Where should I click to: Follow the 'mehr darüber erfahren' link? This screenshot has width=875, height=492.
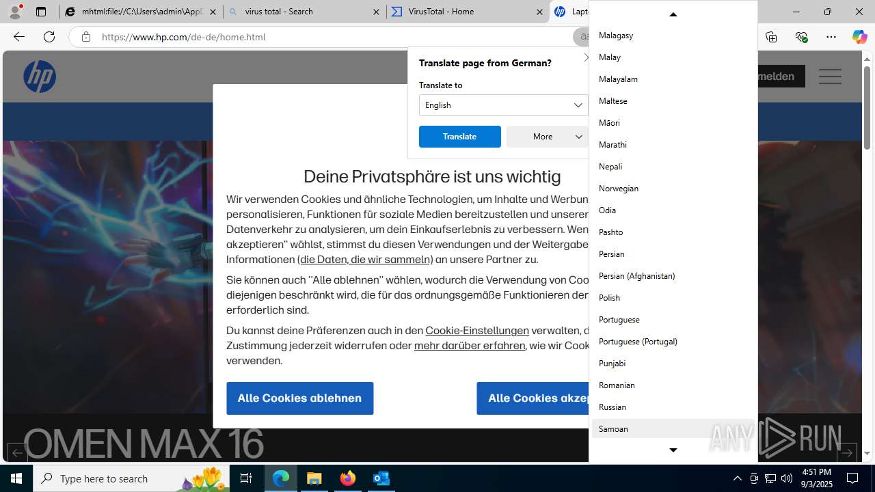[470, 346]
